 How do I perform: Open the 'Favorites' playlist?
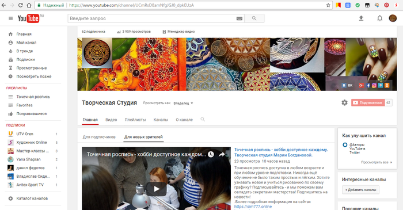24,105
